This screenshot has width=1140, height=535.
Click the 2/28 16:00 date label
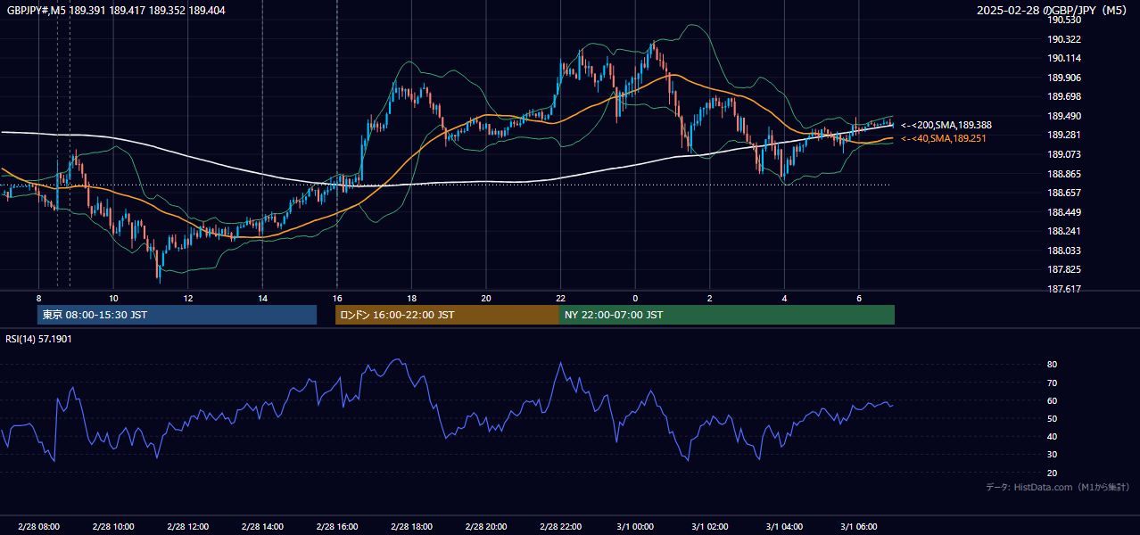336,526
